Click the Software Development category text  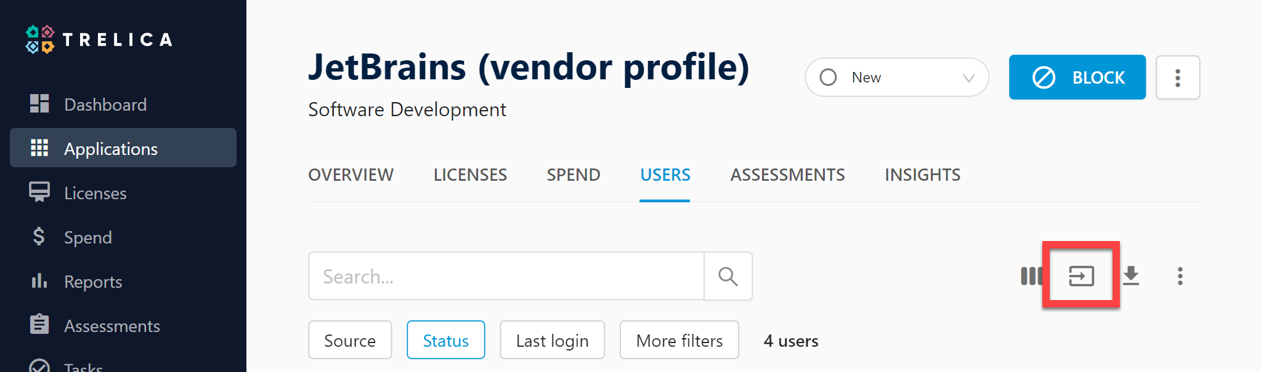407,109
